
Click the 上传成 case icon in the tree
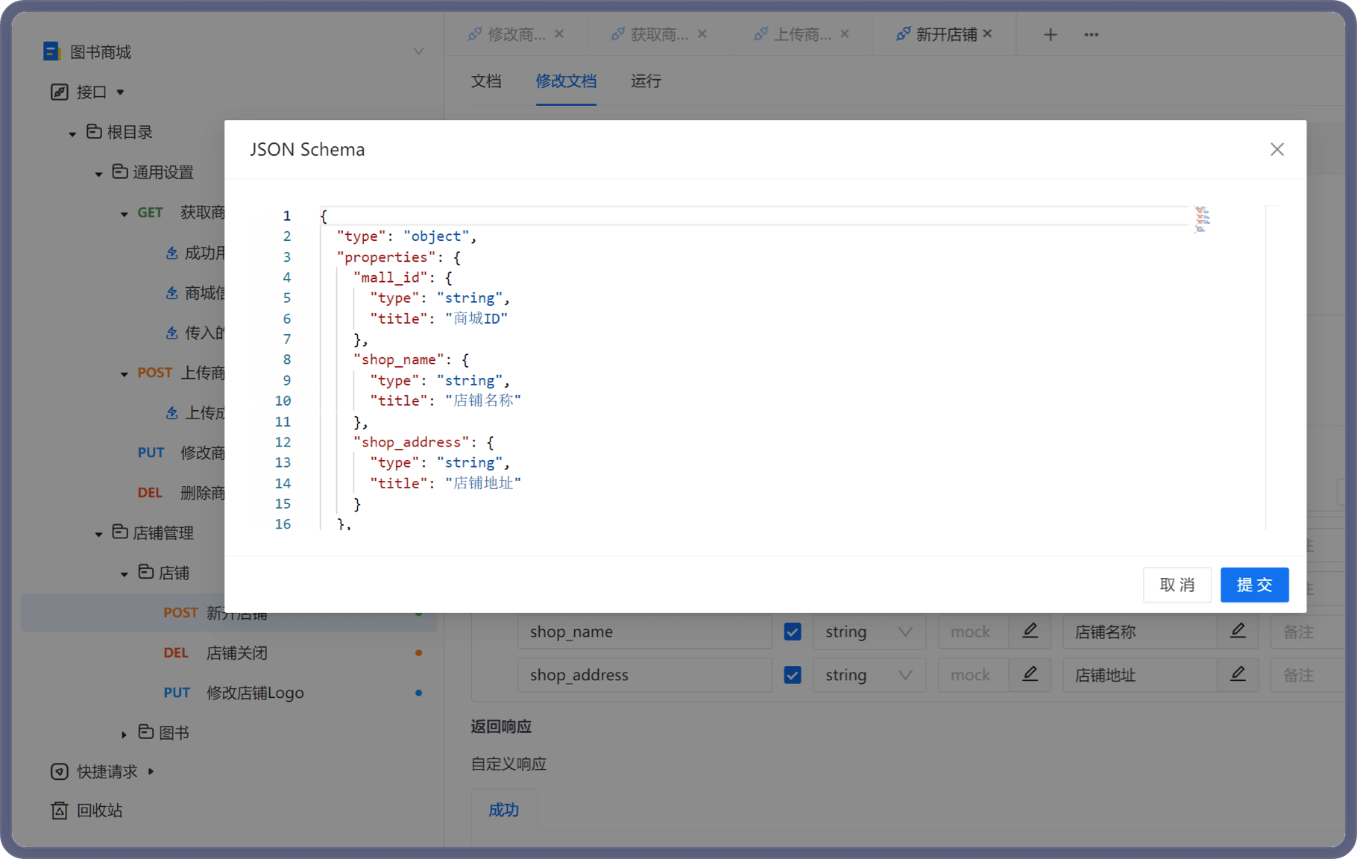pyautogui.click(x=171, y=412)
